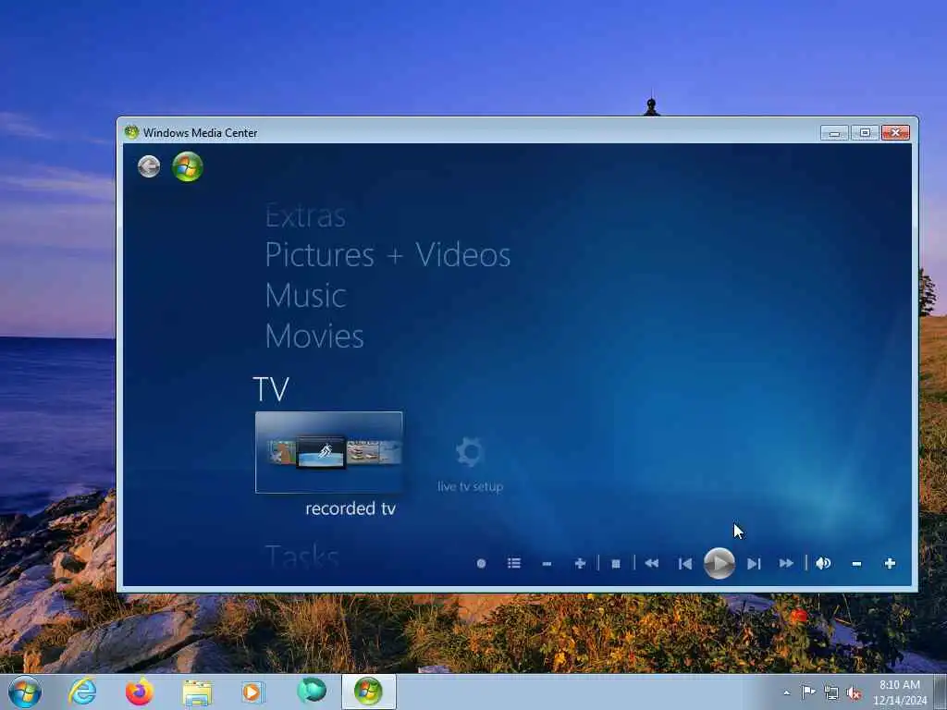Click the Skip back button
The image size is (947, 710).
click(x=685, y=564)
